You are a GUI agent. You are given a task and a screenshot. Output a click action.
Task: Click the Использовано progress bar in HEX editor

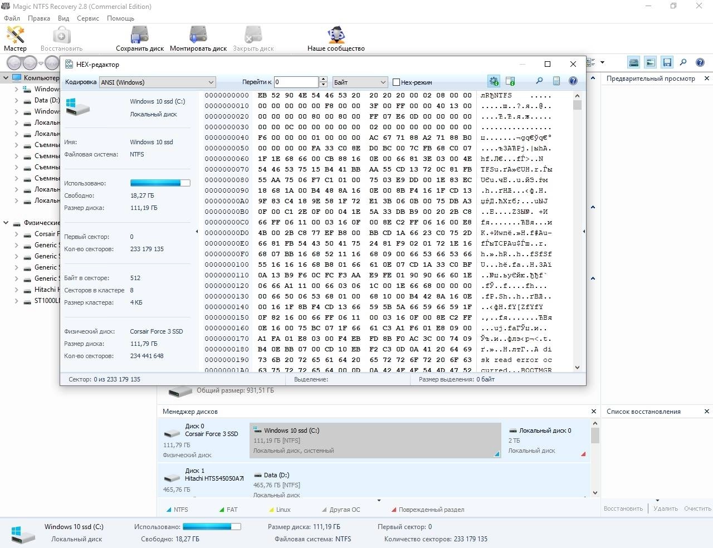click(x=160, y=183)
